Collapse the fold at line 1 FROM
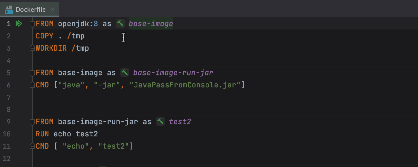Viewport: 418px width, 167px height. (32, 24)
